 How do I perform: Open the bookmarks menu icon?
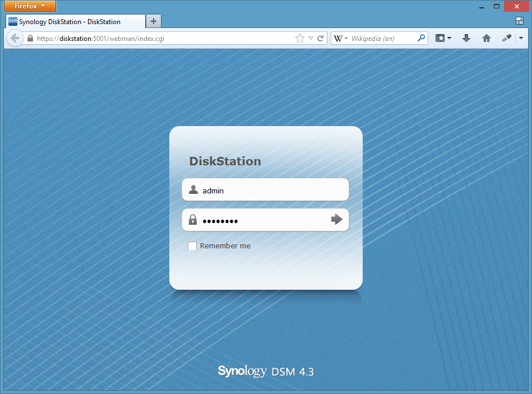click(440, 38)
